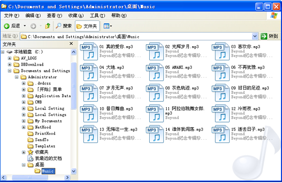Open the 文件(F) menu

(11, 16)
